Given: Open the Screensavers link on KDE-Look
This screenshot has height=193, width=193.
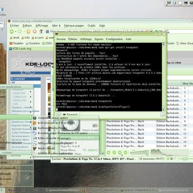Looking at the screenshot, I should (20, 136).
